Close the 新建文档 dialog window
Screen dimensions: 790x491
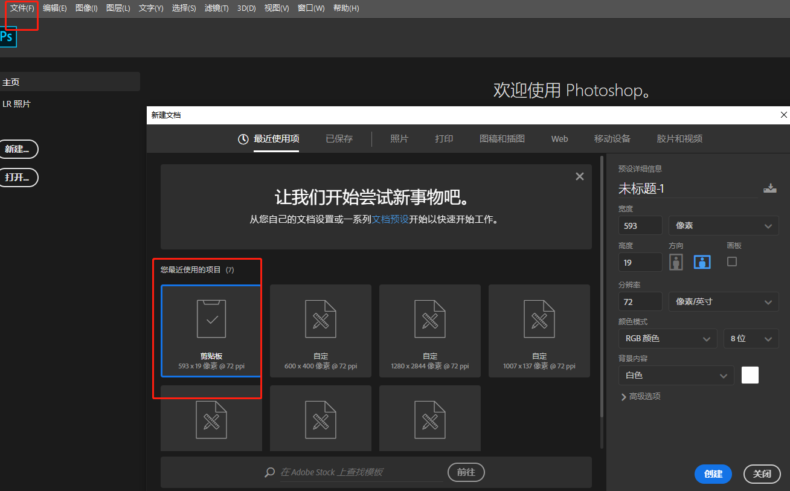[784, 115]
